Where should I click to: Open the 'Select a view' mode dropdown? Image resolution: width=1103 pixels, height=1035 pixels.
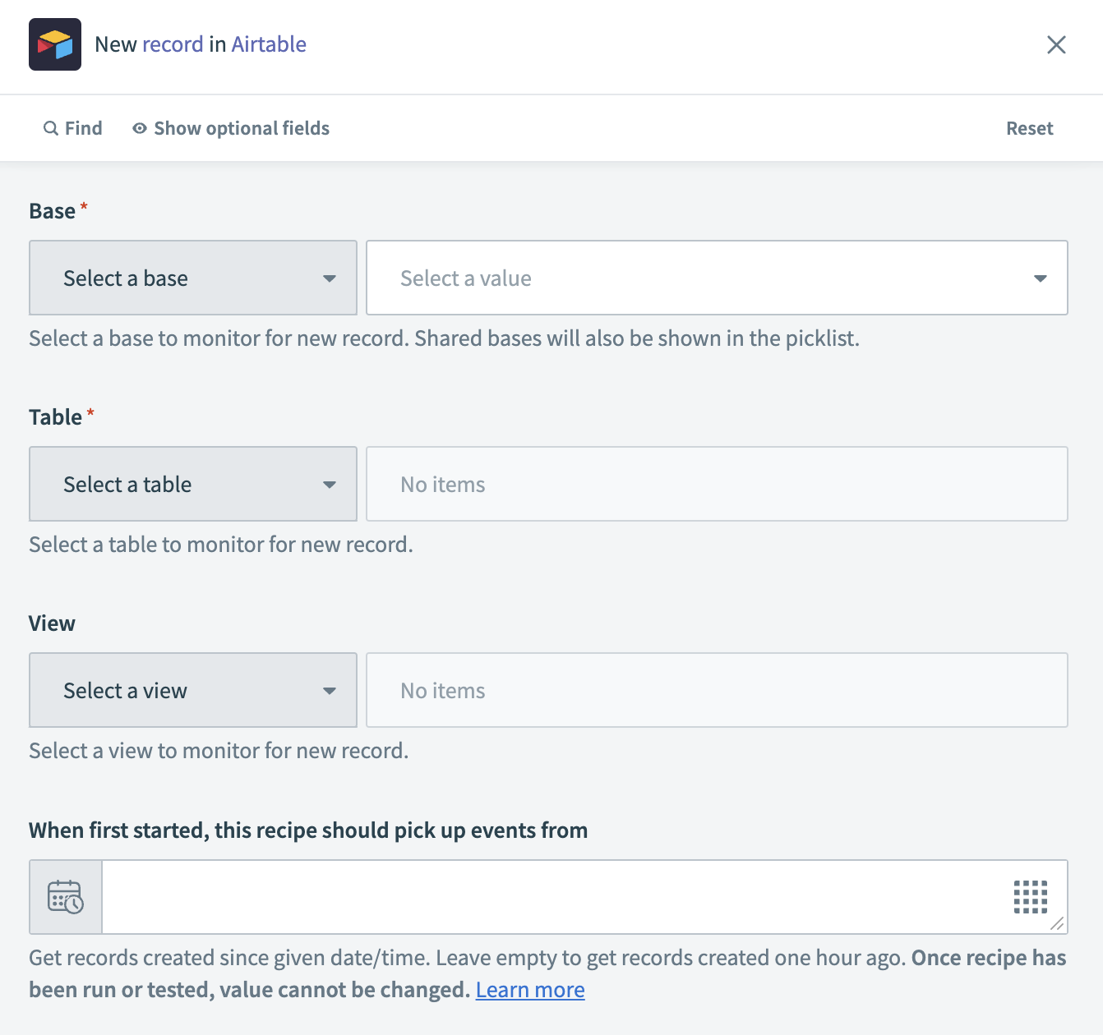tap(193, 691)
